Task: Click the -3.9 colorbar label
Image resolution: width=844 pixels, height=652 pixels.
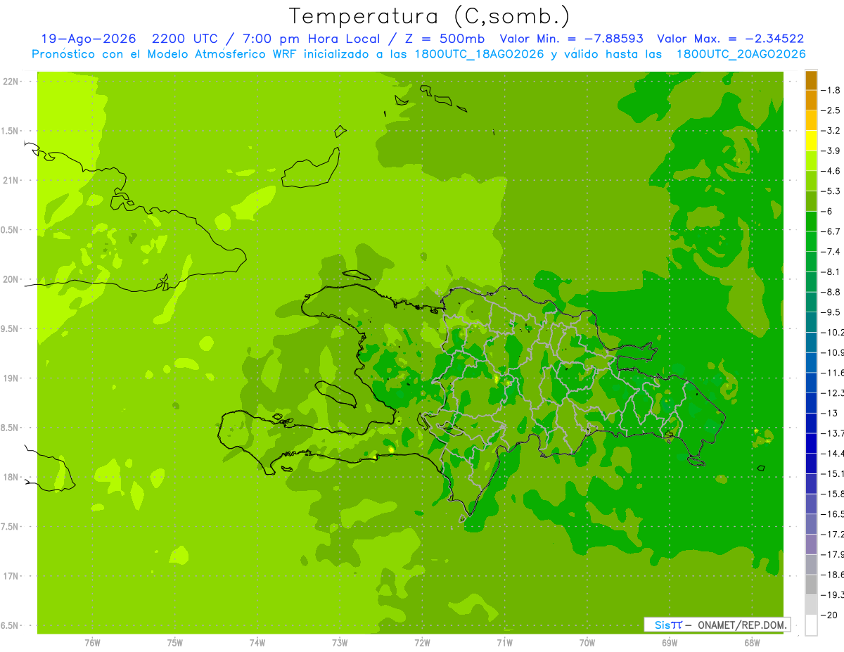Action: point(831,151)
